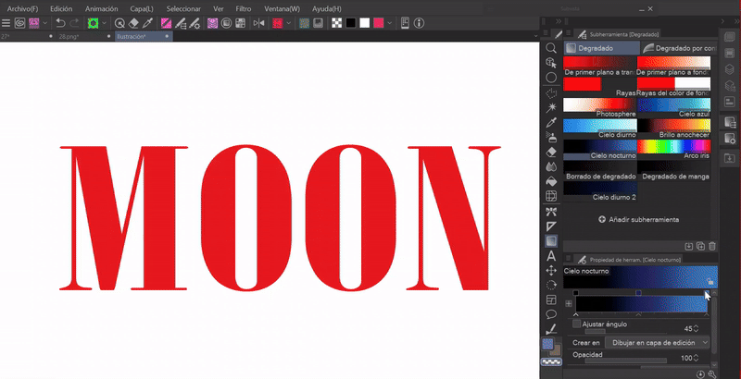Click the angle value stepper arrows
741x379 pixels.
coord(696,328)
